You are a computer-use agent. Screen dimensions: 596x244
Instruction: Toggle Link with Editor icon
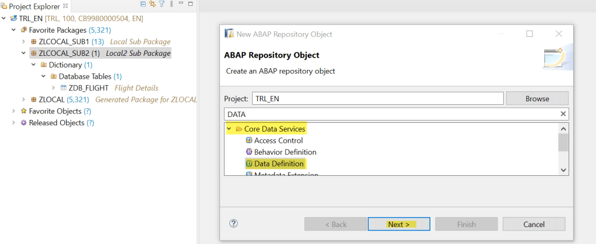[x=152, y=5]
